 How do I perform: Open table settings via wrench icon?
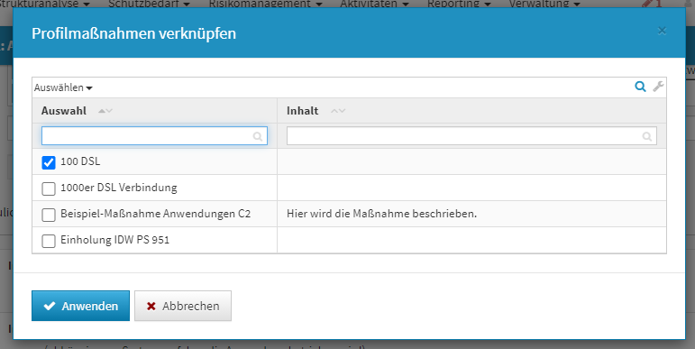click(658, 87)
